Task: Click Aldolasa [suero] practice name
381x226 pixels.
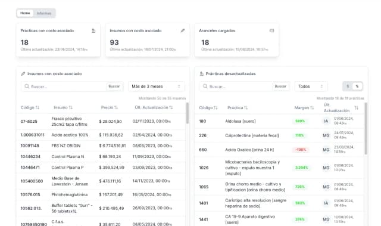Action: [241, 121]
